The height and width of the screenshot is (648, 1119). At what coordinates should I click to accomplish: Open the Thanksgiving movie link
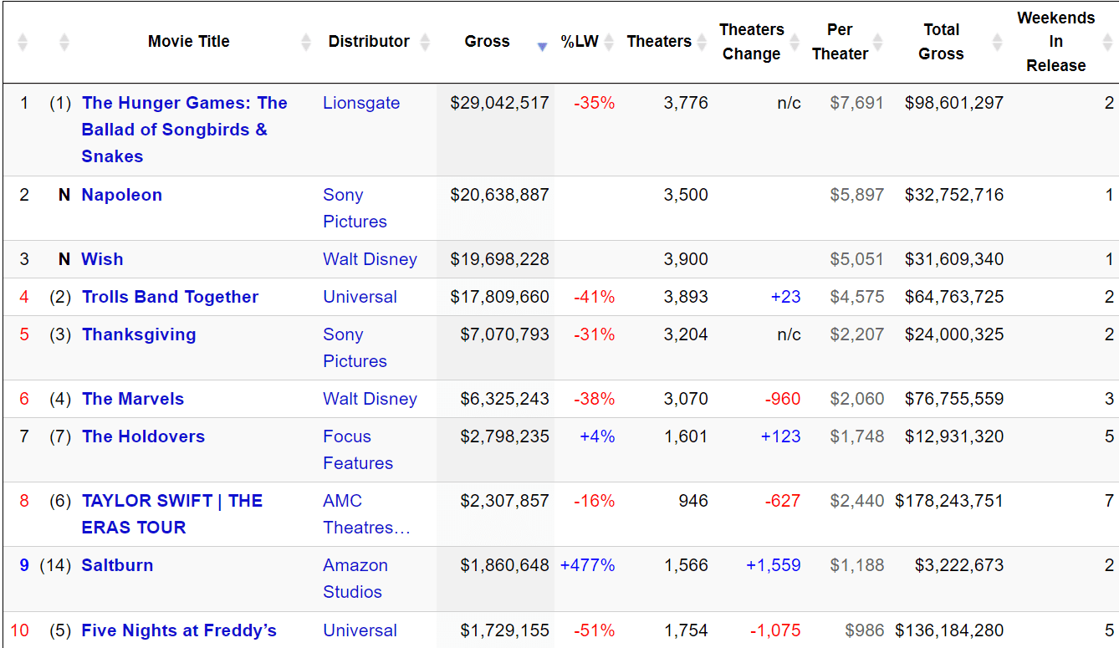coord(139,334)
